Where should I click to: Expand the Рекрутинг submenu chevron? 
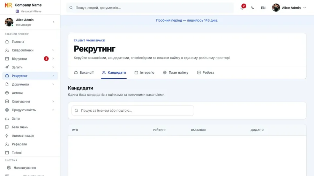pos(53,76)
